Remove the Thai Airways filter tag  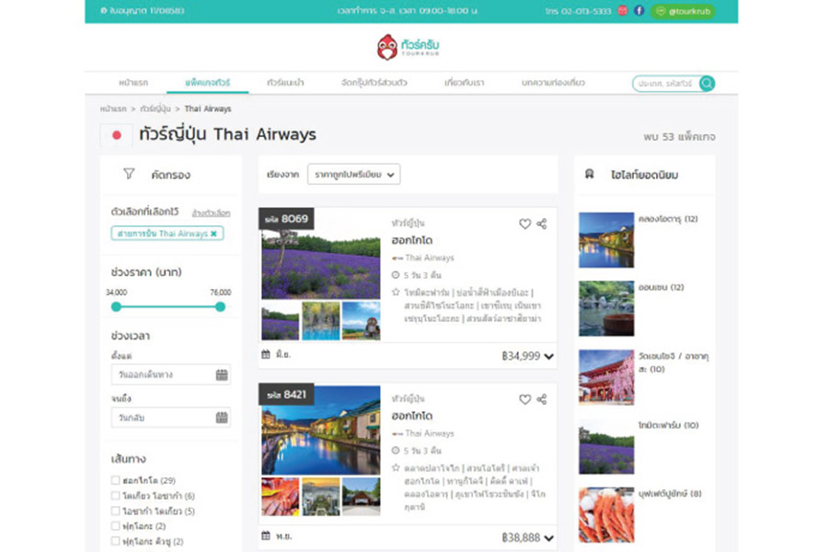[x=214, y=234]
